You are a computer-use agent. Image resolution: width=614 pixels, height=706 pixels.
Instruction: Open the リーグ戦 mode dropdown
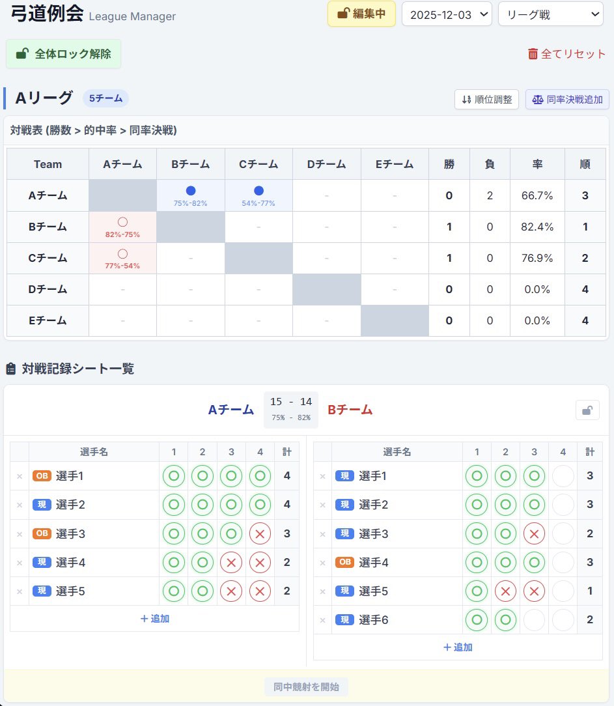point(551,14)
